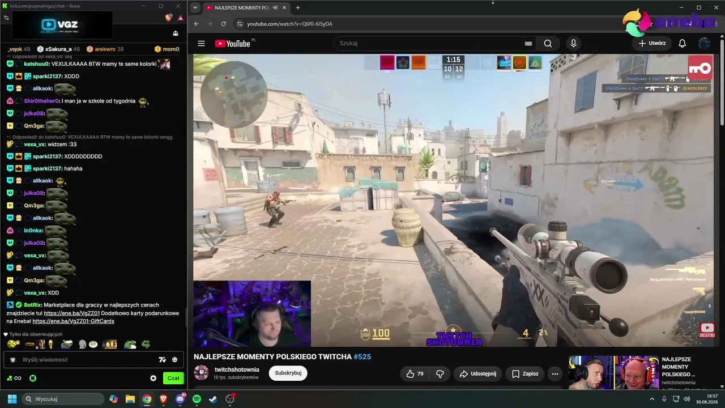
Task: Click the VGZ channel banner in chat
Action: click(x=62, y=25)
